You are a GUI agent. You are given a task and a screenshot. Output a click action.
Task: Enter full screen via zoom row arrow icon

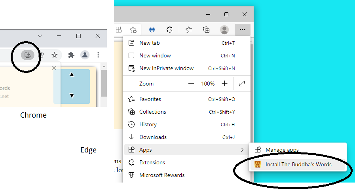coord(242,84)
